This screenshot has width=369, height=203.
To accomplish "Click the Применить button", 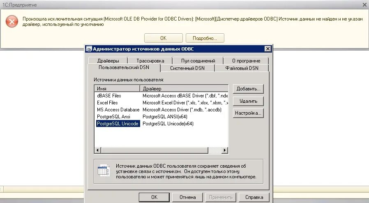I will coord(221,197).
